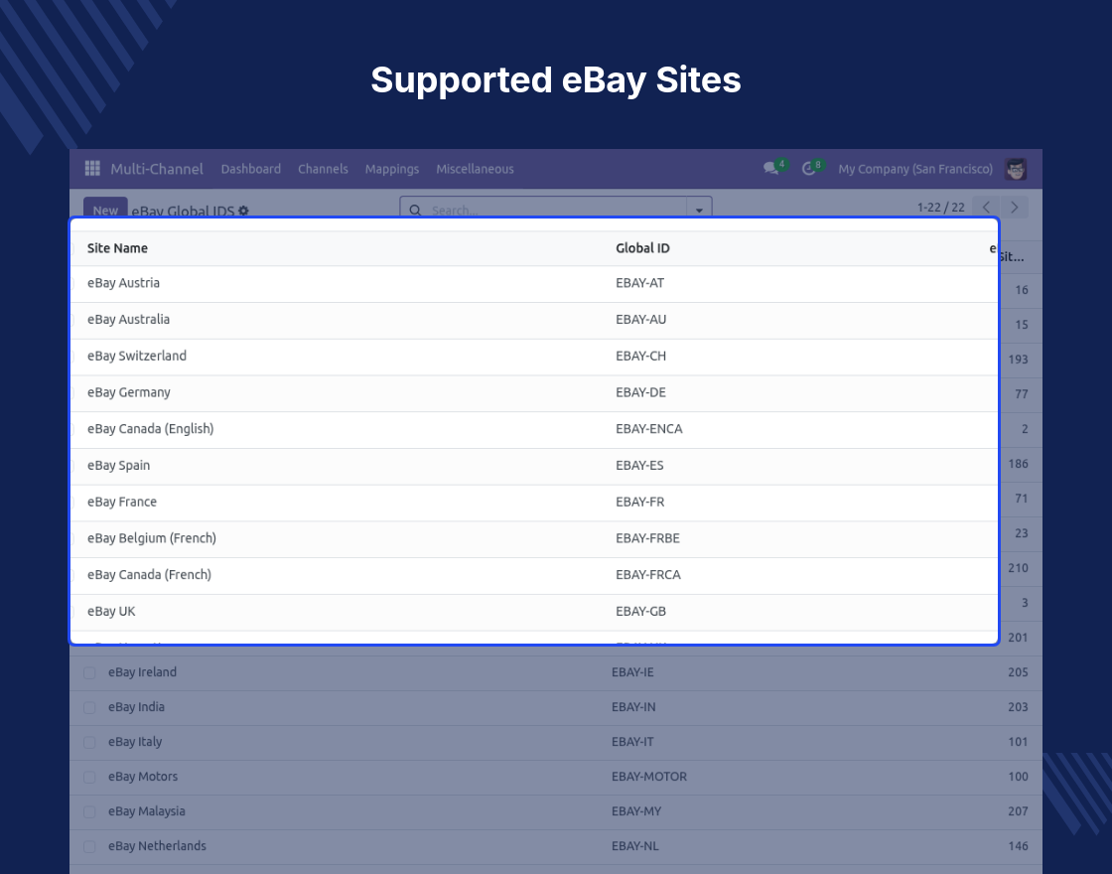This screenshot has height=874, width=1112.
Task: Tick the eBay Ireland row checkbox
Action: pyautogui.click(x=89, y=672)
